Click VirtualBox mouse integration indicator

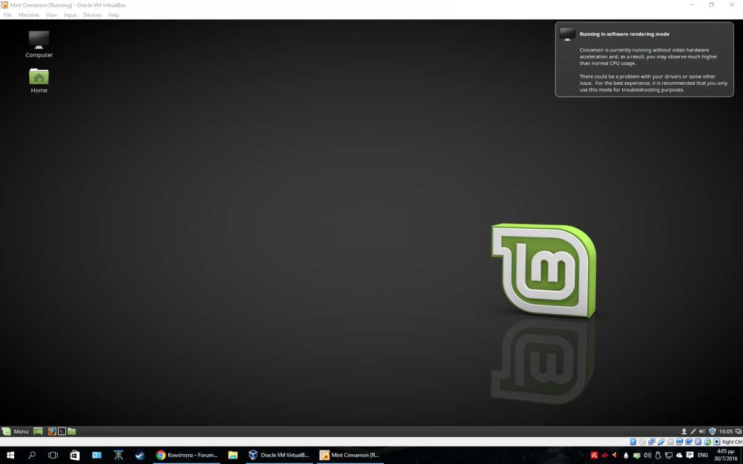(x=708, y=442)
